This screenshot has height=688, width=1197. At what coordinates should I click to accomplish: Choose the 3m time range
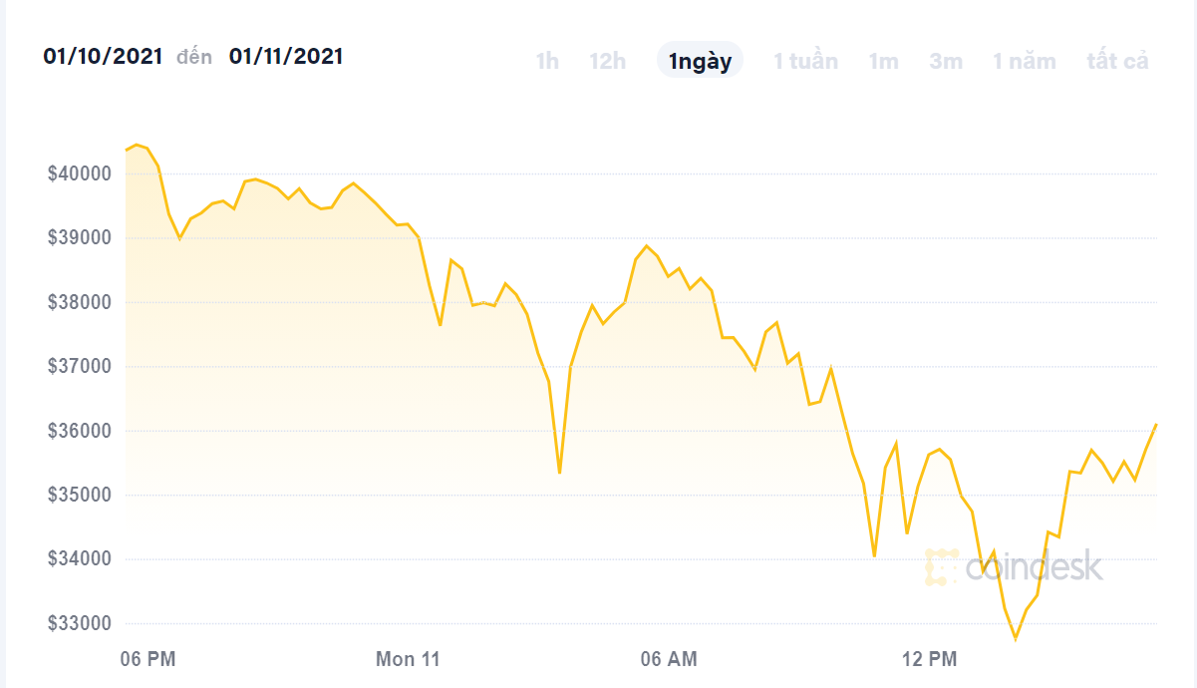[x=946, y=61]
